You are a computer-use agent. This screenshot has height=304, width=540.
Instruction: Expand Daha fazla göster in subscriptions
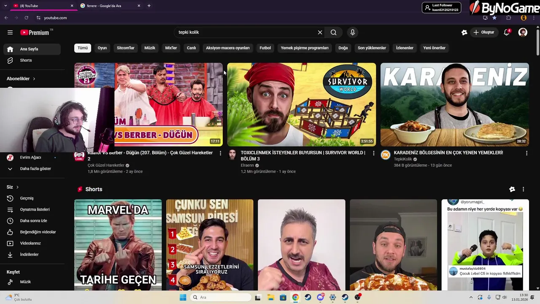[32, 169]
